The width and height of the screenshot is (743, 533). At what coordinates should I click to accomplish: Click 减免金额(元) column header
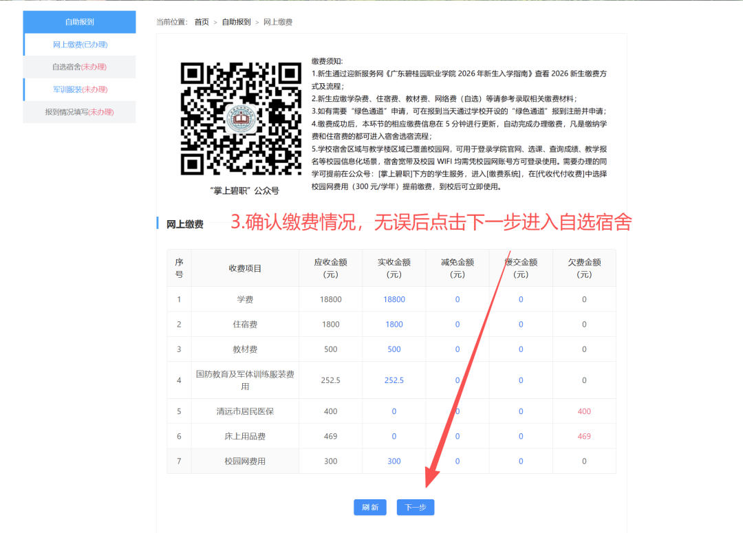coord(457,268)
